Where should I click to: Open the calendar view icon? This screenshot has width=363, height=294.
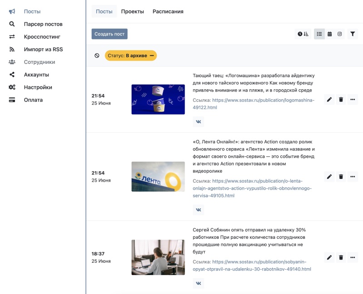point(330,34)
